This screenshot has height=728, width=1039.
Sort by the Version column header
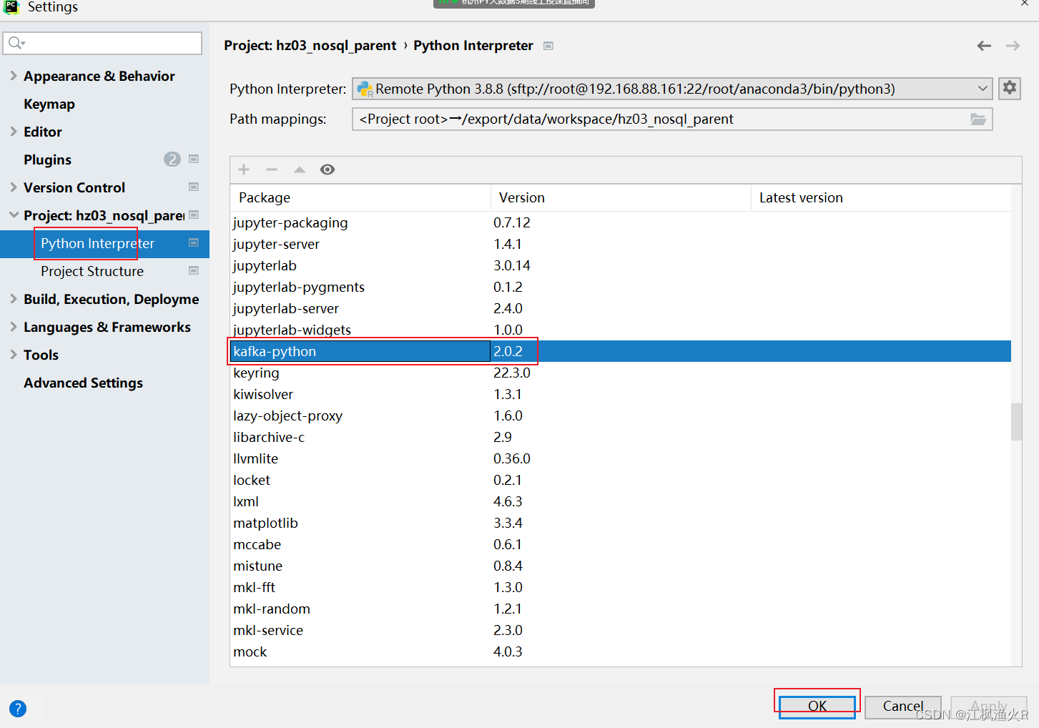(621, 197)
